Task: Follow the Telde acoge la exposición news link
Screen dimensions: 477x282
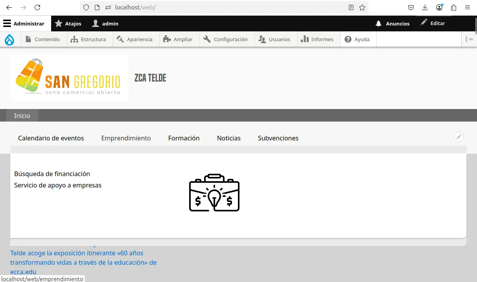Action: point(76,253)
